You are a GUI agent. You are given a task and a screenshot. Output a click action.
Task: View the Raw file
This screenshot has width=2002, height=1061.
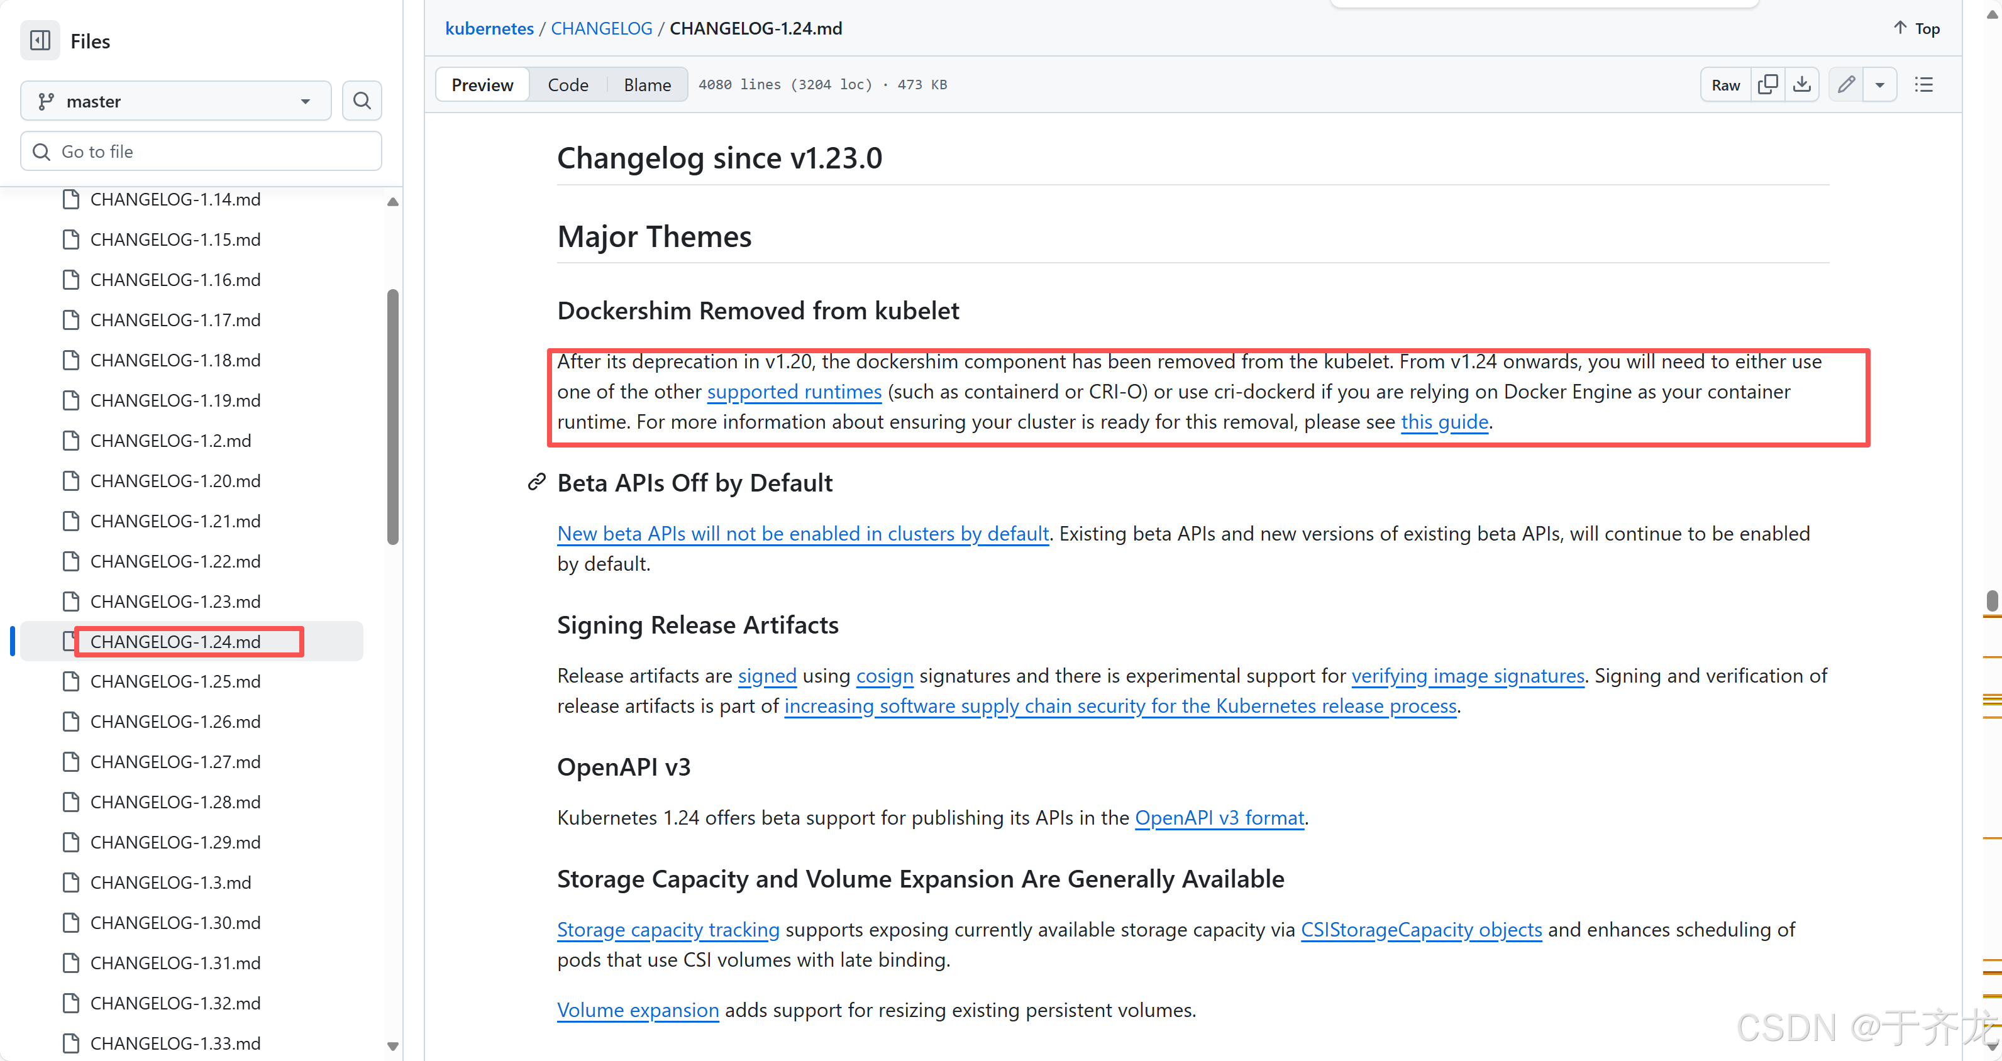pyautogui.click(x=1725, y=85)
